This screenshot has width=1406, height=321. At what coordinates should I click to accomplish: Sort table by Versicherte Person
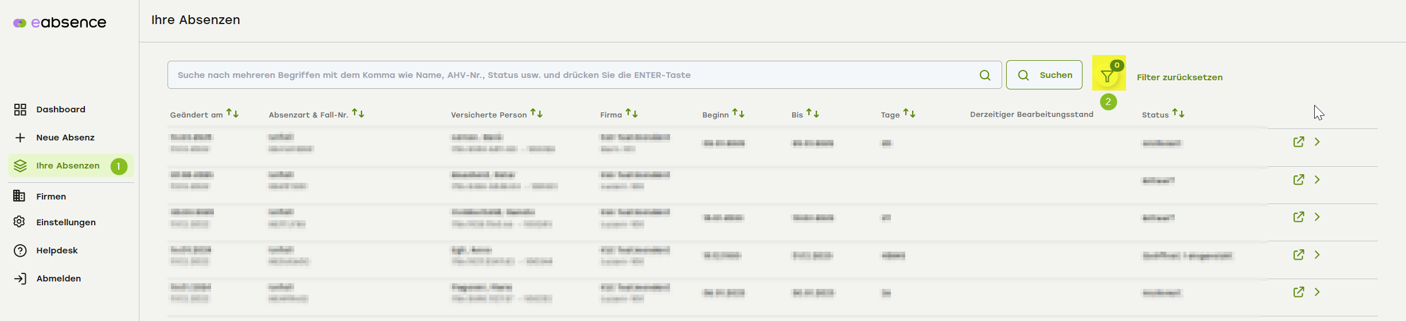536,113
